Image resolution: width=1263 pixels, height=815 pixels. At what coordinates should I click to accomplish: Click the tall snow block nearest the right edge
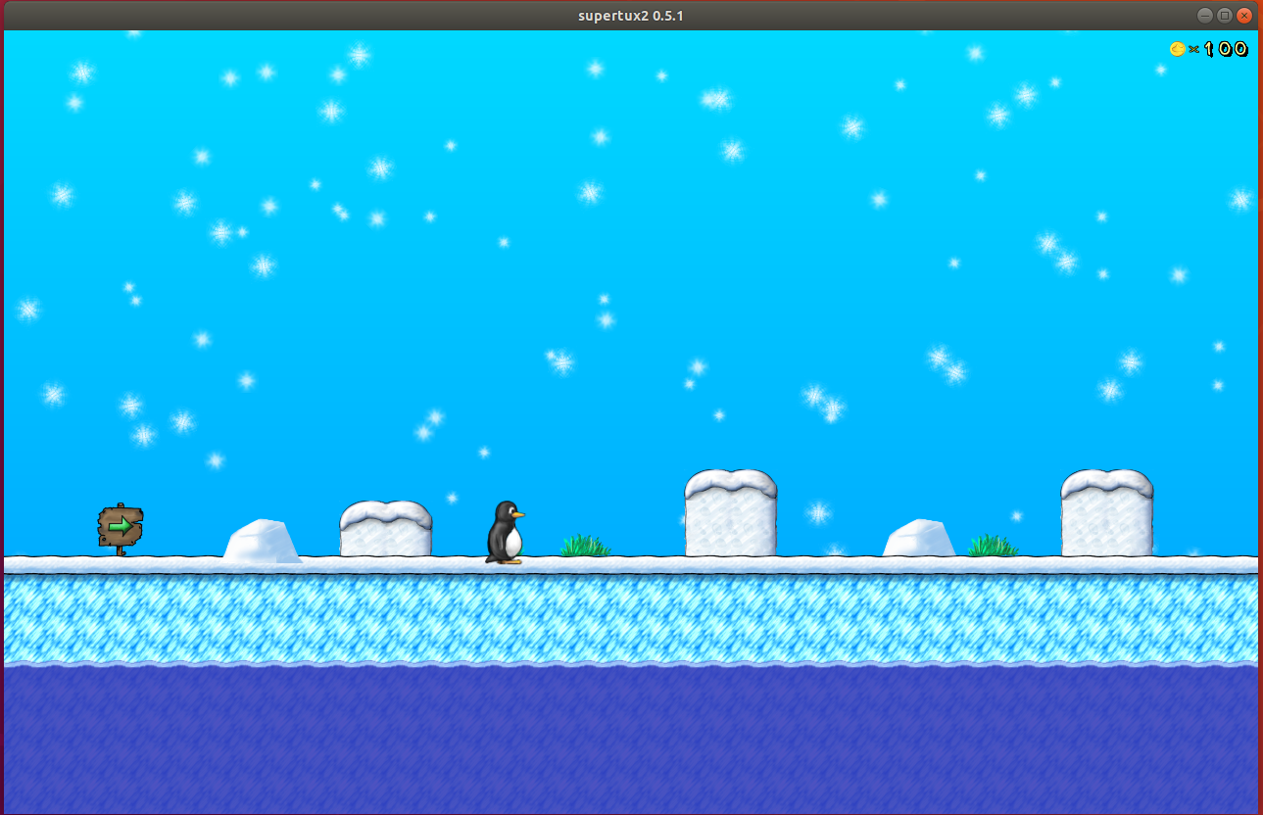tap(1107, 513)
